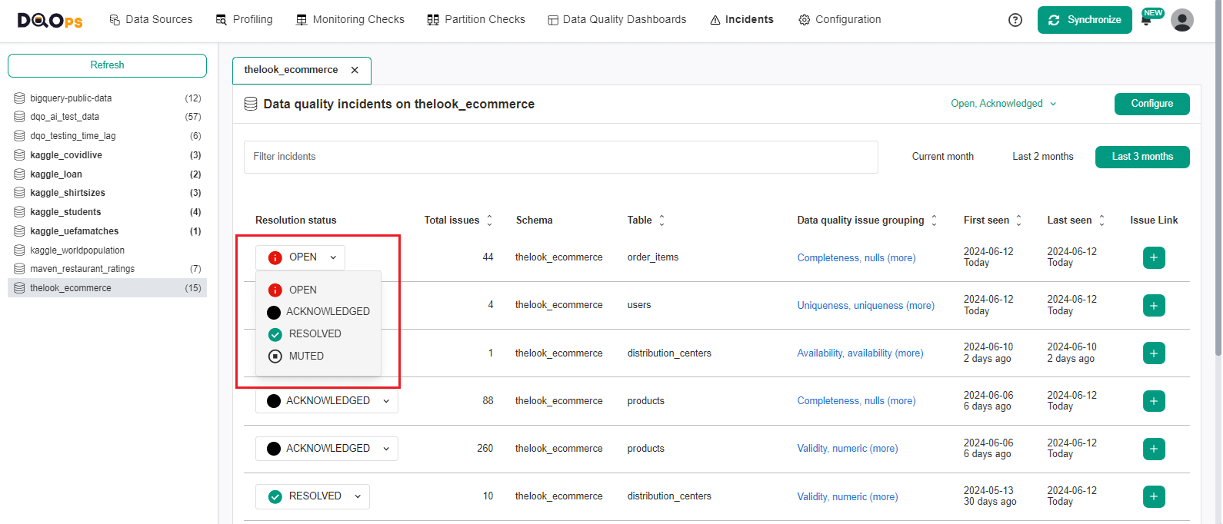Open Incidents section
Screen dimensions: 1223x524
tap(741, 20)
